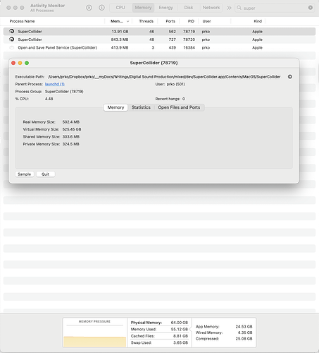
Task: Click the Physical Memory 64.00 GB value
Action: 180,323
